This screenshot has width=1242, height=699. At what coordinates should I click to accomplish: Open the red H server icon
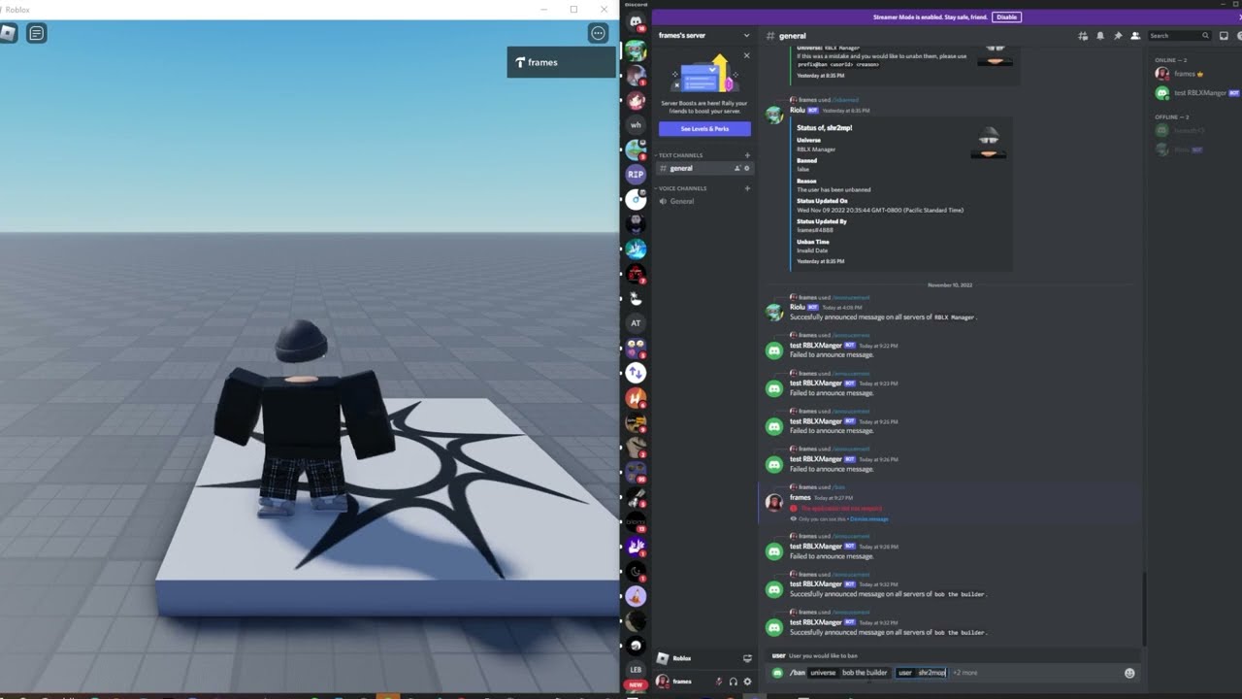pos(636,397)
